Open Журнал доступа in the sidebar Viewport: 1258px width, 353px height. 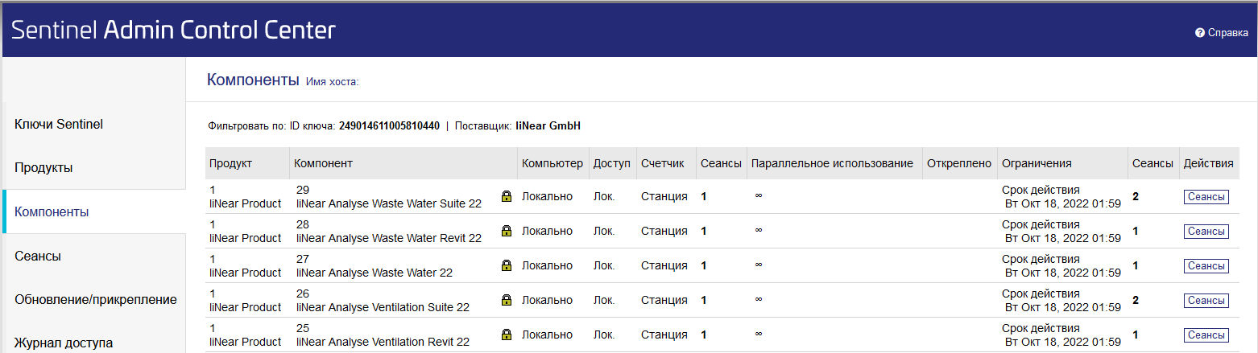[64, 343]
